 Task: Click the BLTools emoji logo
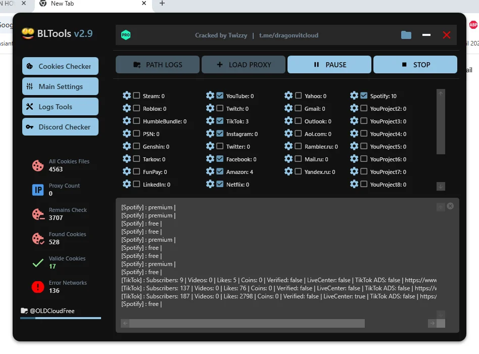tap(28, 33)
